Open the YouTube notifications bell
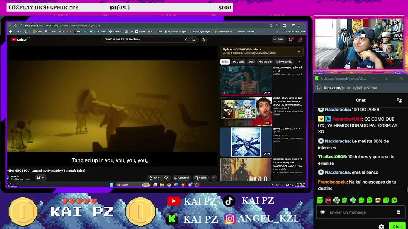 (x=291, y=39)
